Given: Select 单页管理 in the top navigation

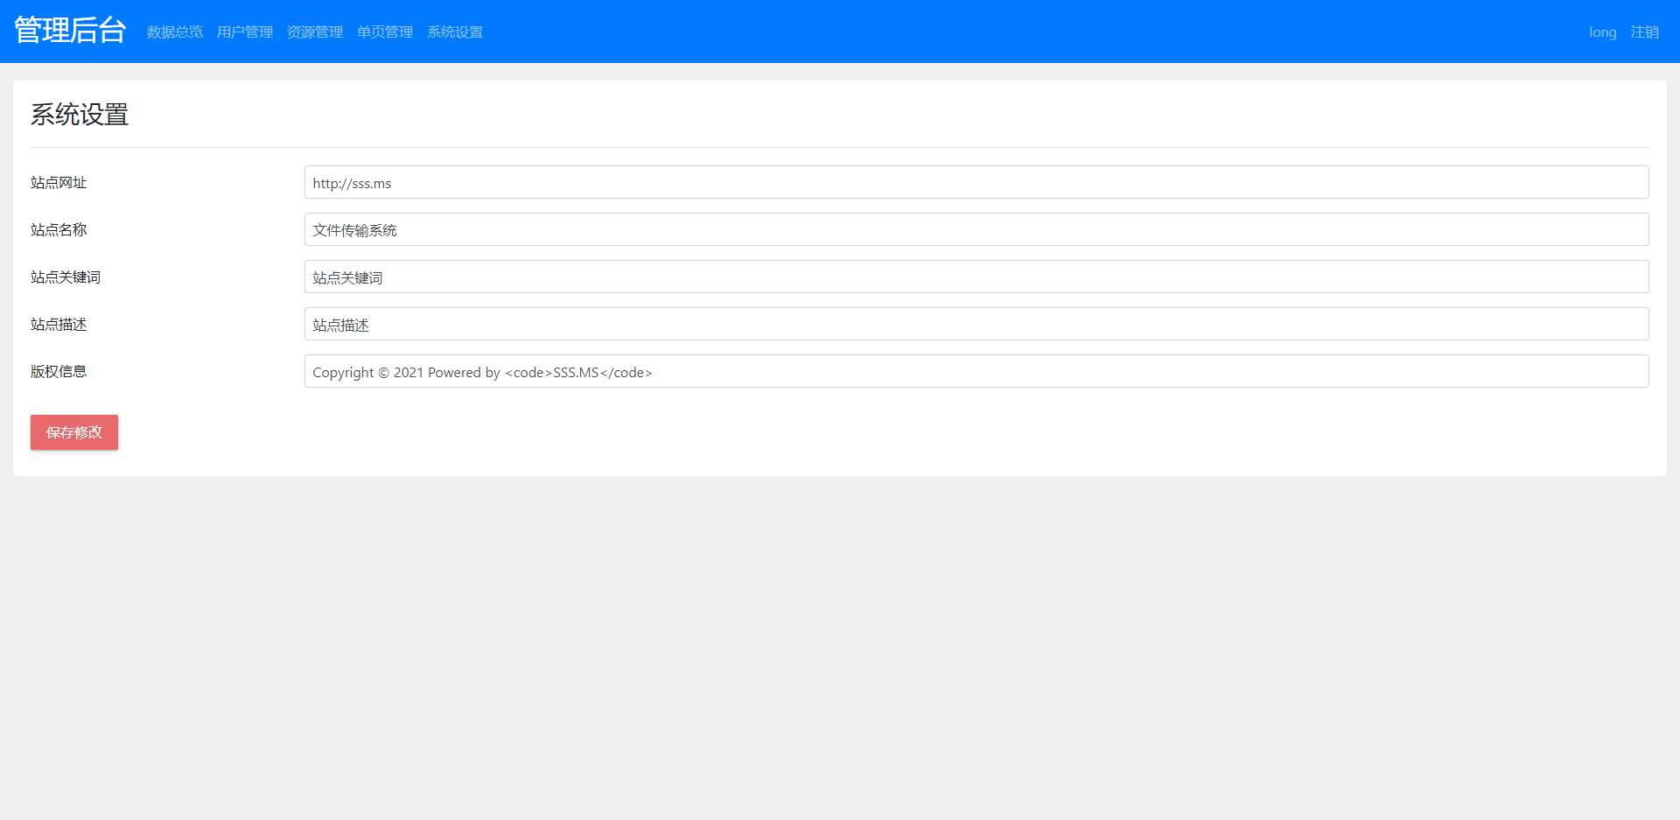Looking at the screenshot, I should tap(385, 32).
